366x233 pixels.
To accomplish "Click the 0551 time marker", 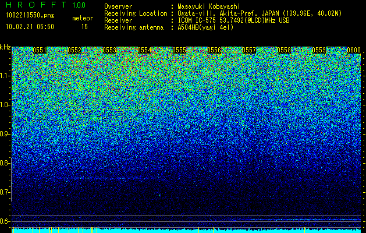I will 40,50.
